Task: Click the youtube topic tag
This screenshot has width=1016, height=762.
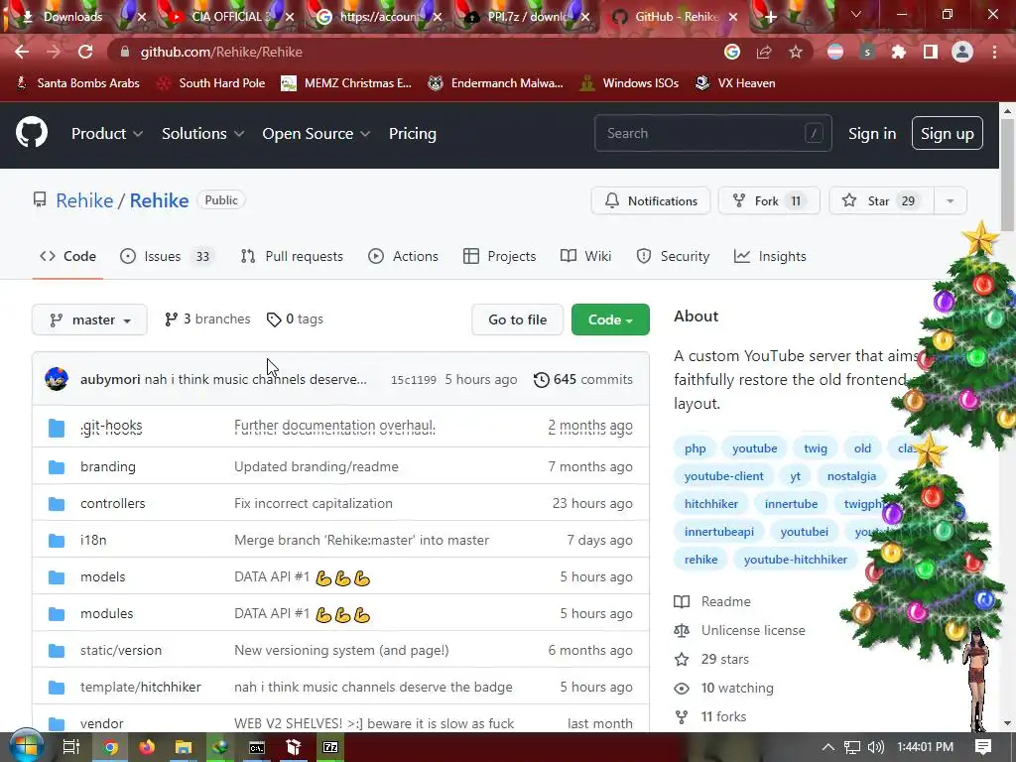Action: point(754,448)
